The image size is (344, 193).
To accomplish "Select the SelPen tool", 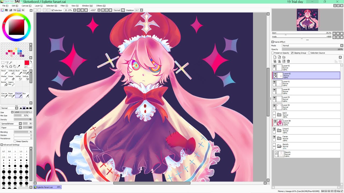I will tap(19, 78).
